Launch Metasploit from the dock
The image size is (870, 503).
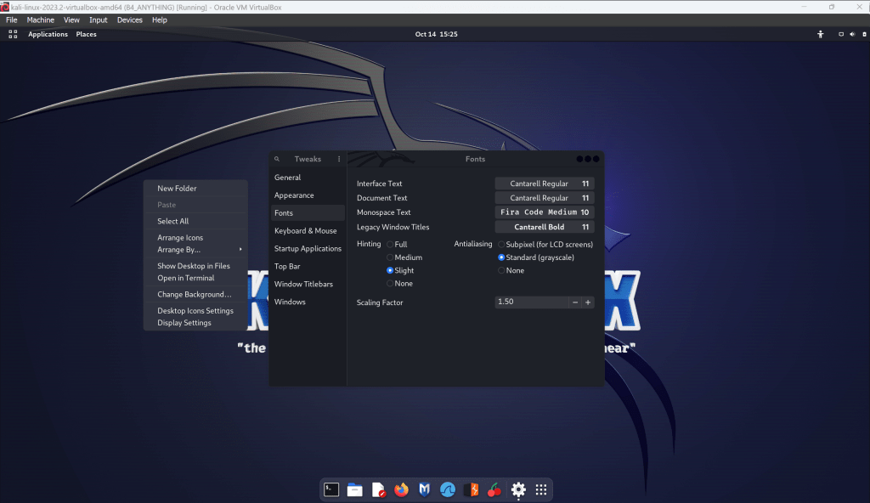tap(424, 489)
